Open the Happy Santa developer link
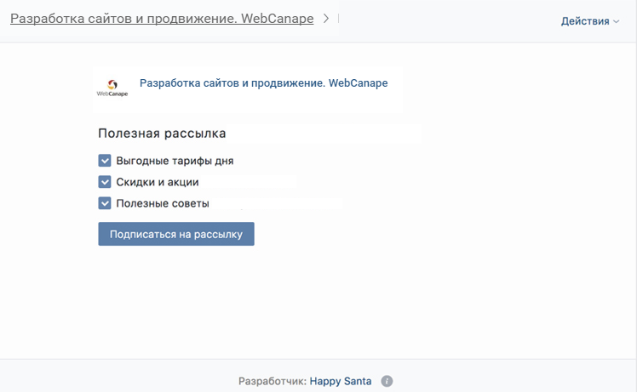637x392 pixels. (x=341, y=382)
